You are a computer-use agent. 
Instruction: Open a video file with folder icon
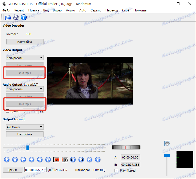pos(8,17)
